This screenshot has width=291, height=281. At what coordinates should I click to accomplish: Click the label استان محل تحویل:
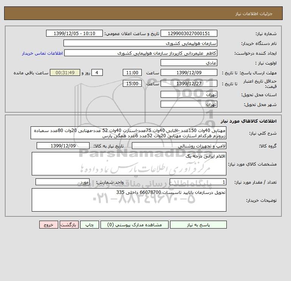coord(259,95)
